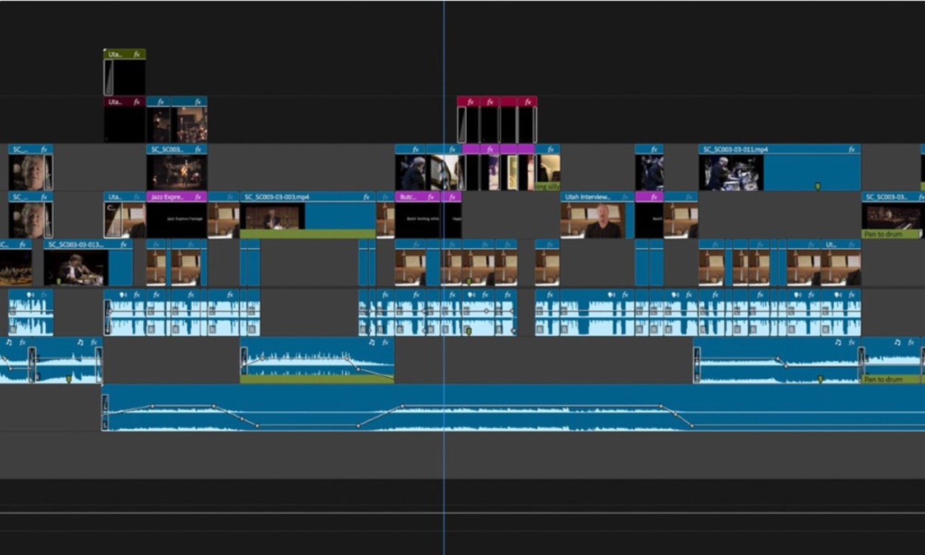Click the fx badge on the Jazz Express clip
The height and width of the screenshot is (555, 925).
point(199,196)
